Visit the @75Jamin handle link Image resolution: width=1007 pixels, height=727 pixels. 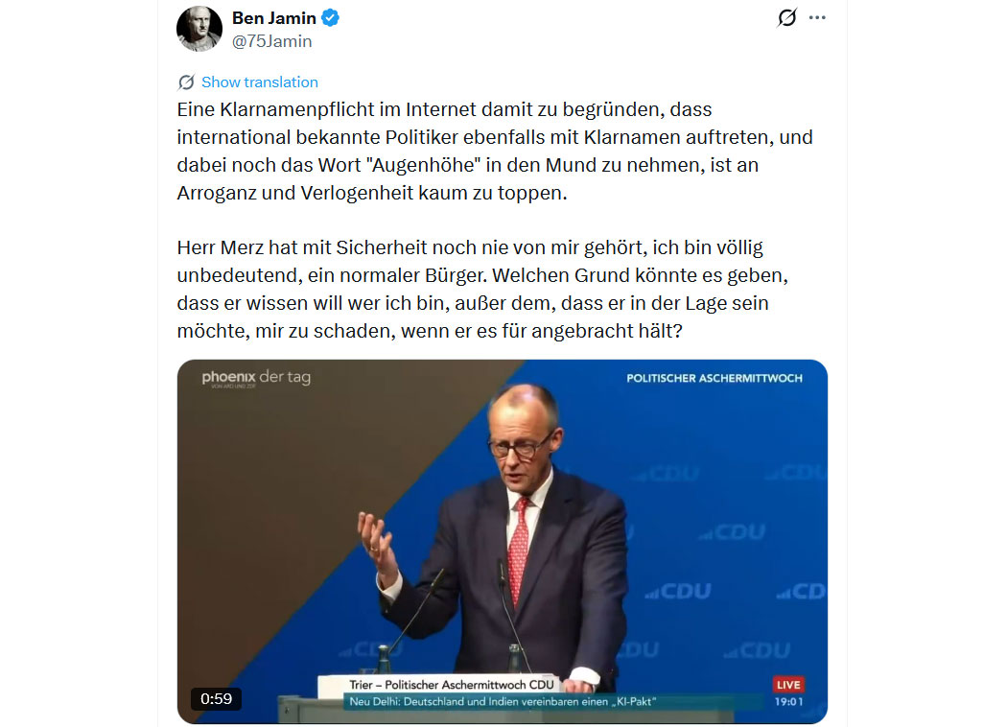(x=271, y=41)
